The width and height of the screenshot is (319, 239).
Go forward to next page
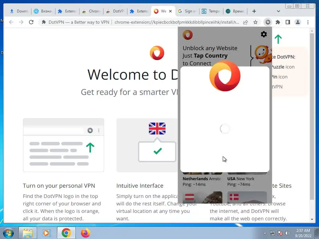click(x=21, y=22)
